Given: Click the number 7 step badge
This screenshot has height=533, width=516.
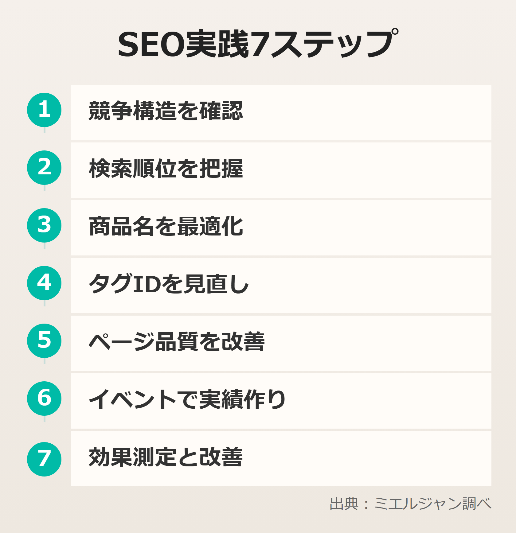Looking at the screenshot, I should [x=44, y=459].
